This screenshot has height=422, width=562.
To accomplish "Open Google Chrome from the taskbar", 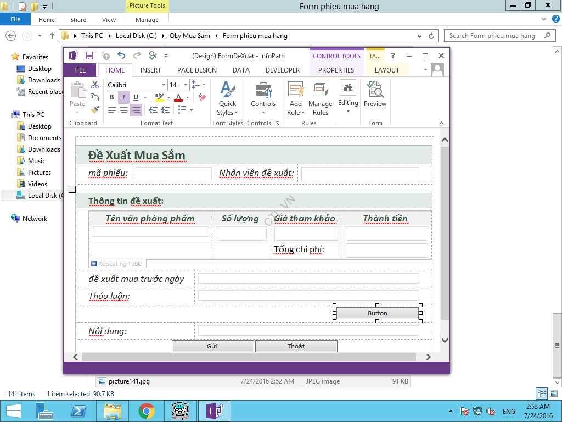I will [146, 410].
